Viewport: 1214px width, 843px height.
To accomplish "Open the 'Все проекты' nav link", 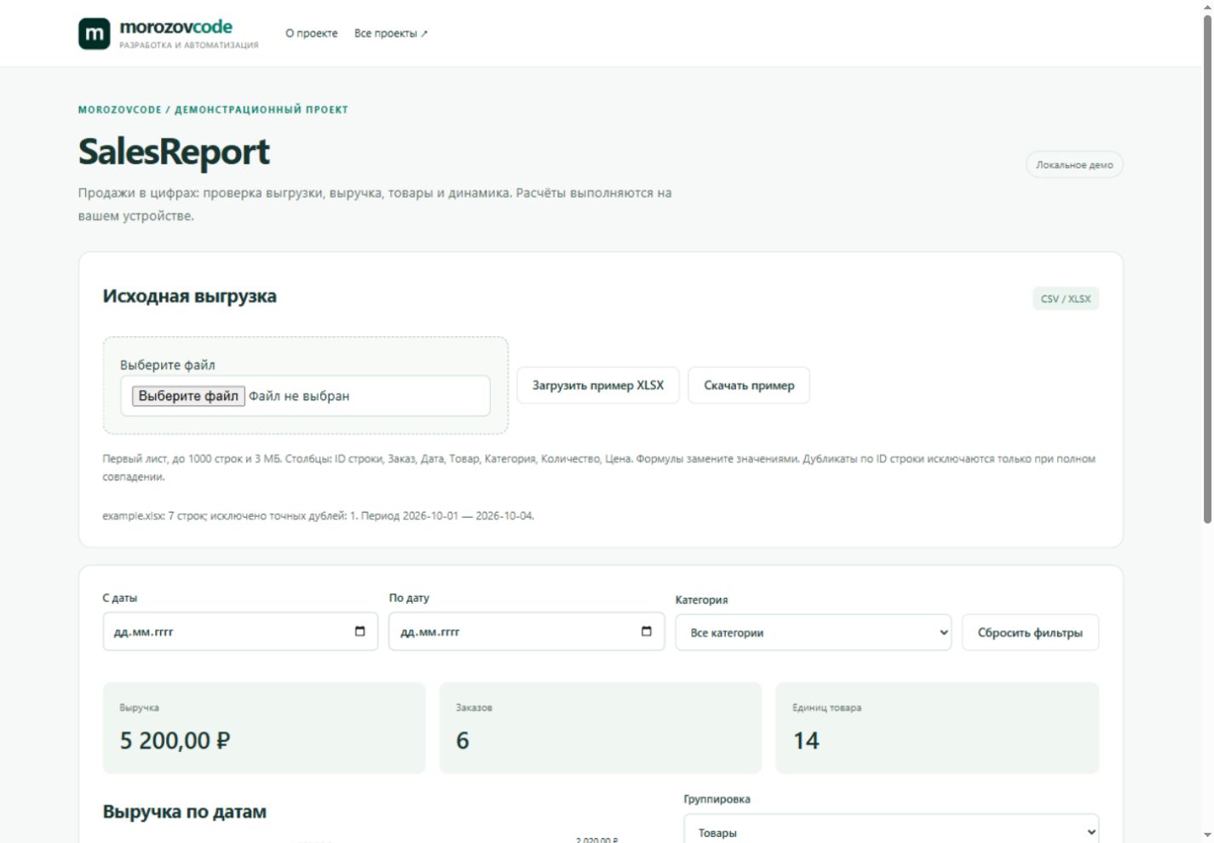I will pos(391,33).
